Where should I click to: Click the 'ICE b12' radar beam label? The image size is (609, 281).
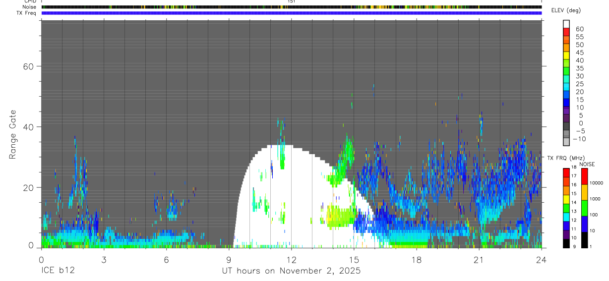[x=58, y=271]
